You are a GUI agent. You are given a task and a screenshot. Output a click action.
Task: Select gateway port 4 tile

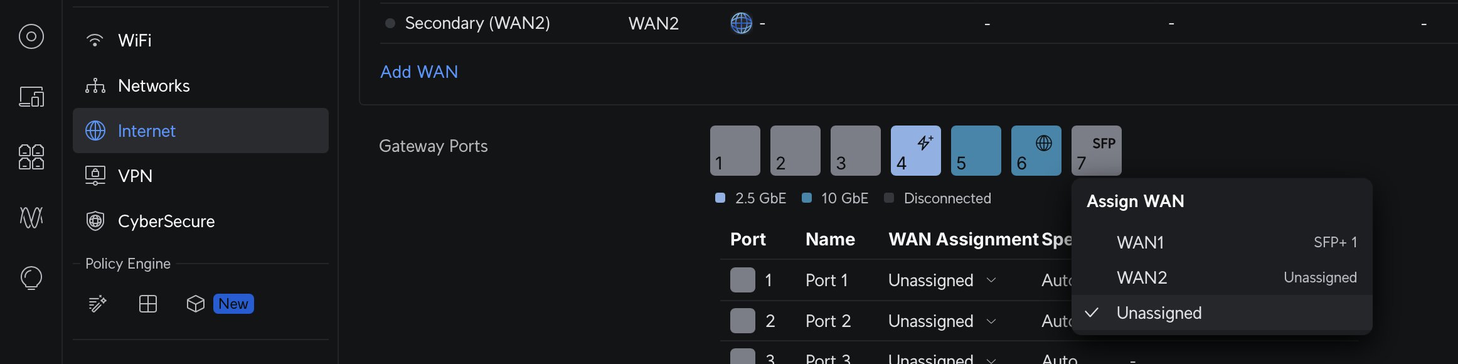(915, 151)
